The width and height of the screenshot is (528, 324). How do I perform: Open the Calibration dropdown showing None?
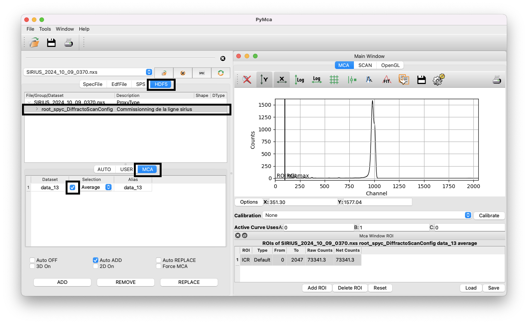pyautogui.click(x=367, y=215)
